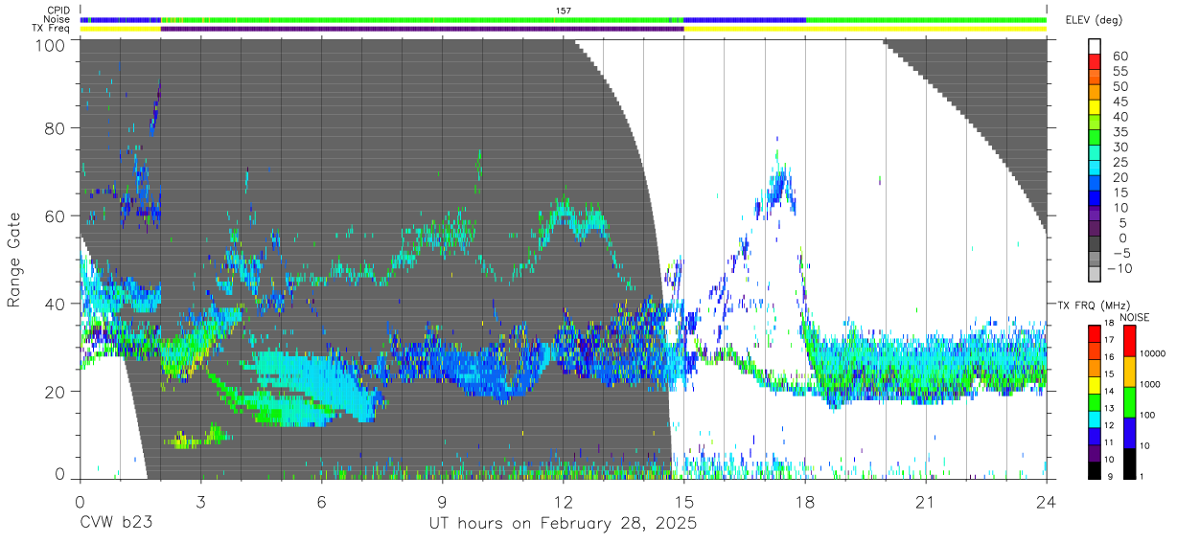Click the range gate tick label '100'
Image resolution: width=1177 pixels, height=543 pixels.
click(x=49, y=45)
